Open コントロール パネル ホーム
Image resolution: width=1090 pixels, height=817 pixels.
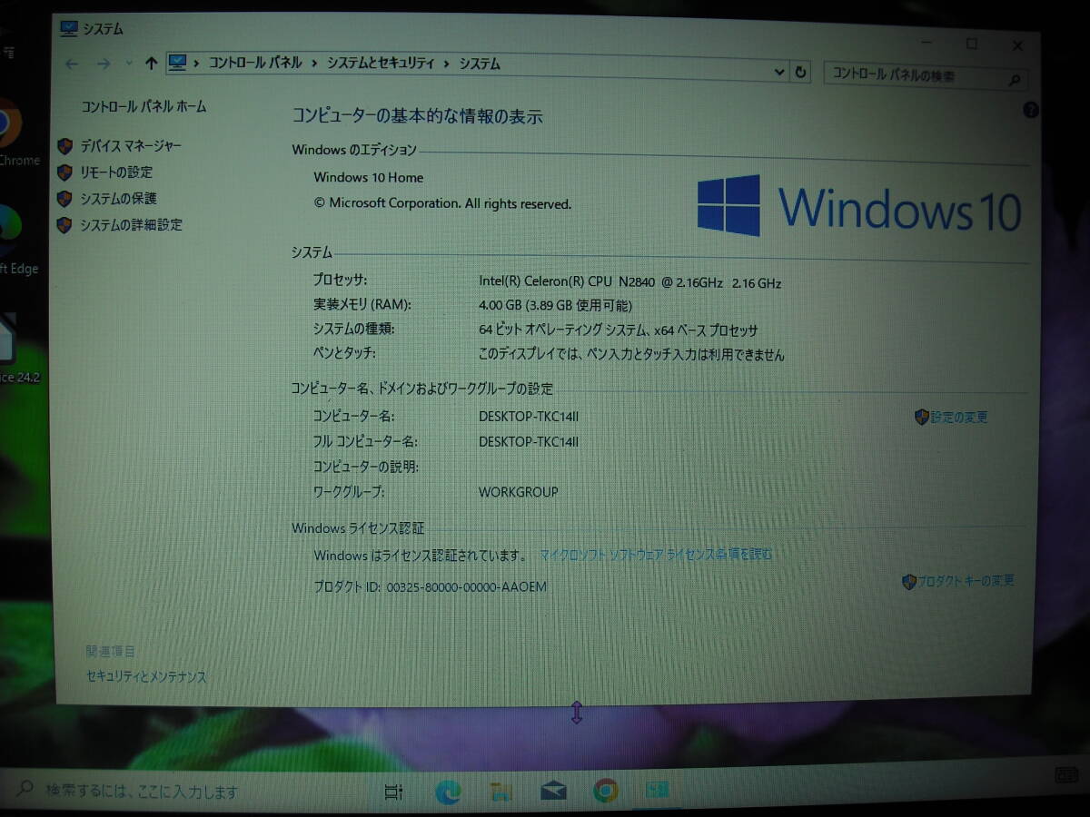pyautogui.click(x=144, y=106)
